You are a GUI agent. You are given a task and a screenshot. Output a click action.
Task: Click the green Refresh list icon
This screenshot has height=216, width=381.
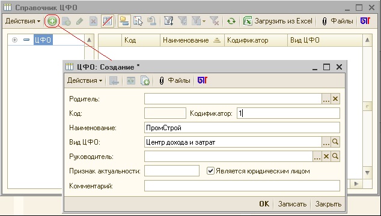(231, 22)
